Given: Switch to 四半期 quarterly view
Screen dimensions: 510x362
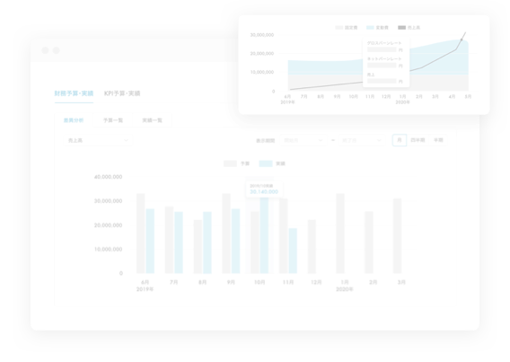Looking at the screenshot, I should (x=418, y=140).
